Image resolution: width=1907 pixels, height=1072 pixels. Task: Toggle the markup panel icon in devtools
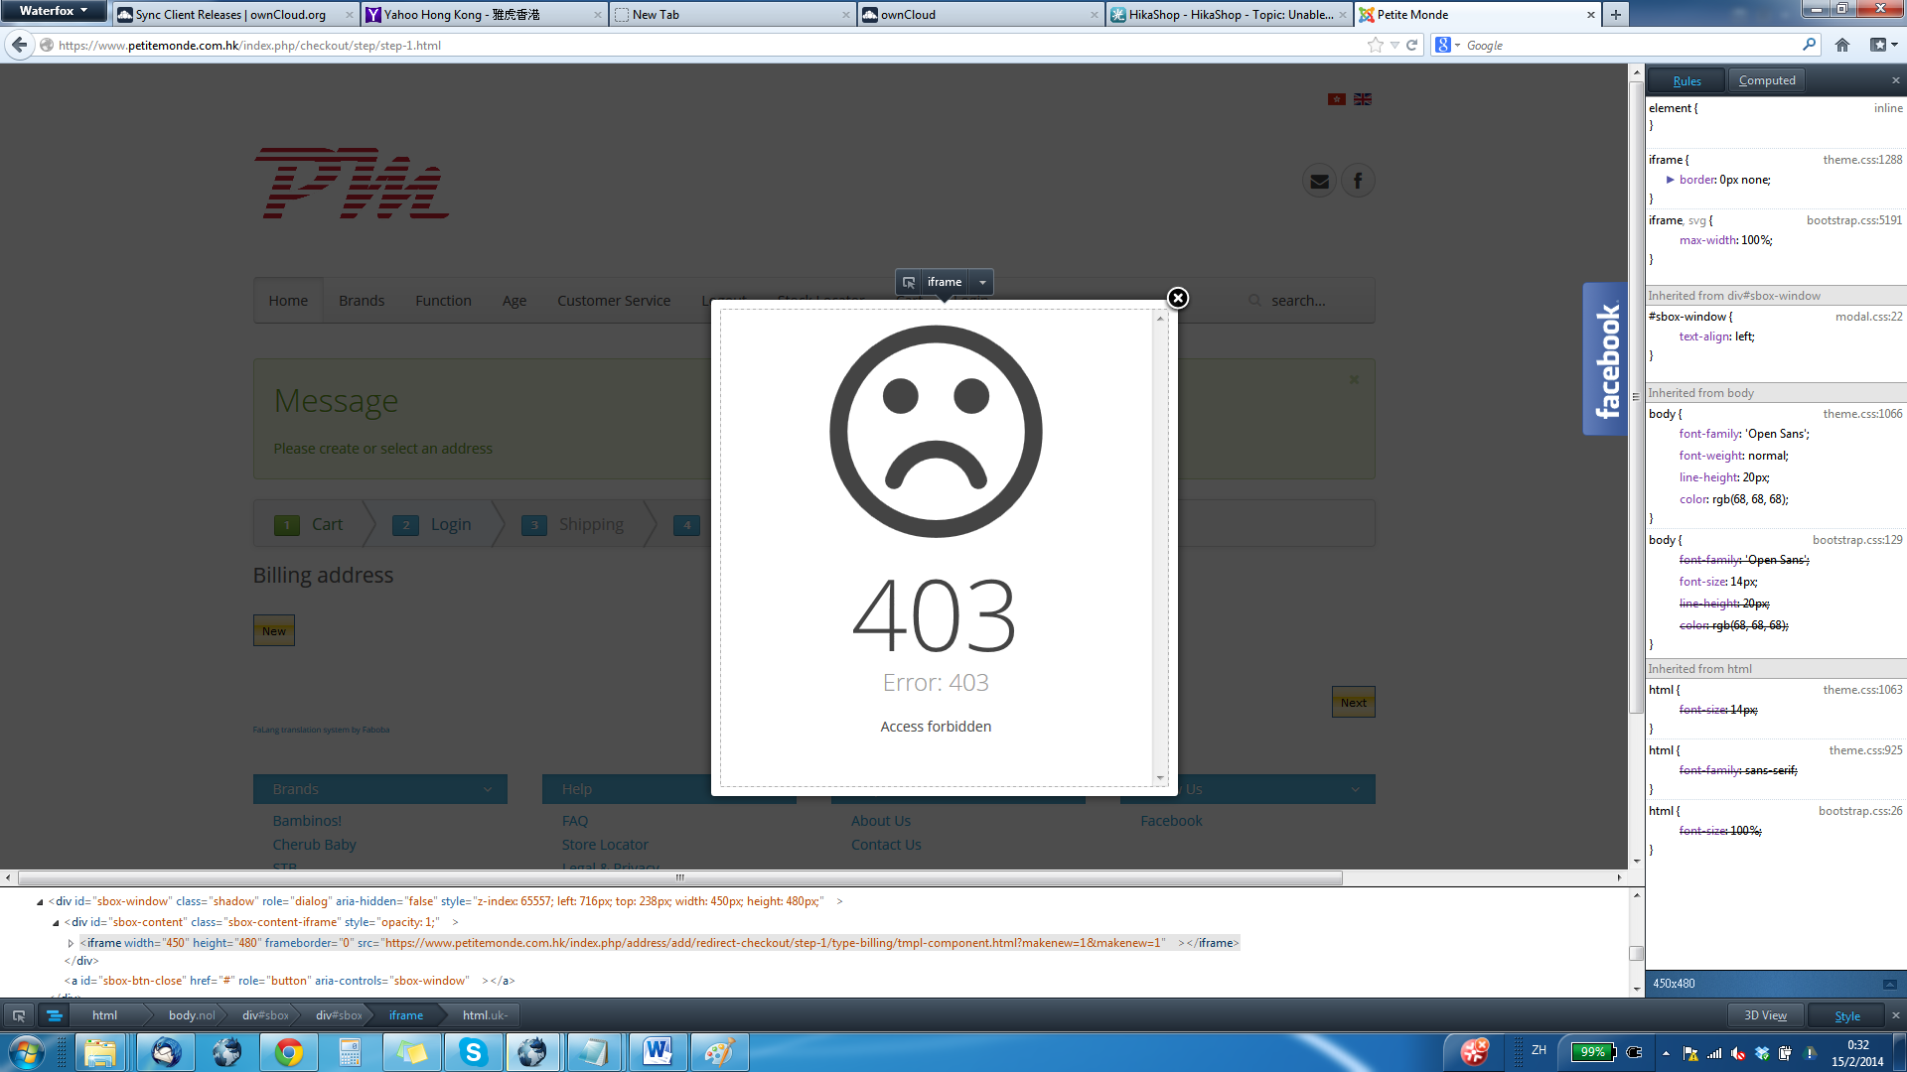click(55, 1015)
